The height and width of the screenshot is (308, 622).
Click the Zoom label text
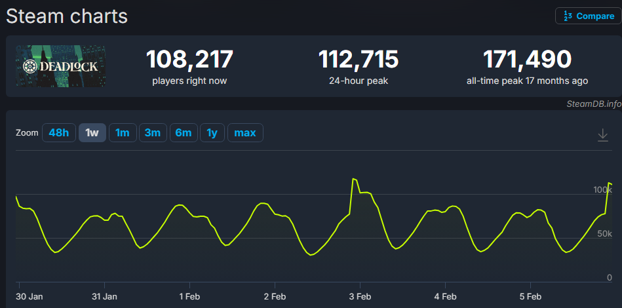click(x=27, y=133)
